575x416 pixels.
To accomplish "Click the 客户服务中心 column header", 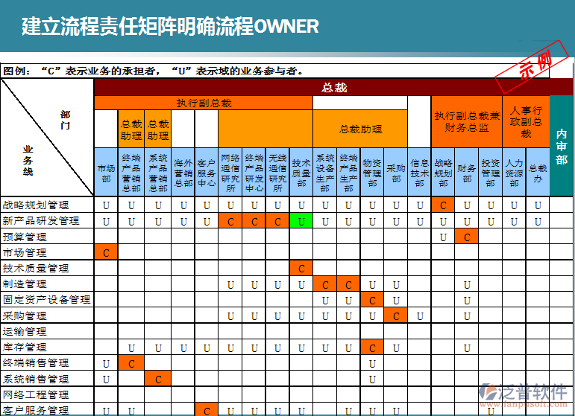I will tap(207, 172).
